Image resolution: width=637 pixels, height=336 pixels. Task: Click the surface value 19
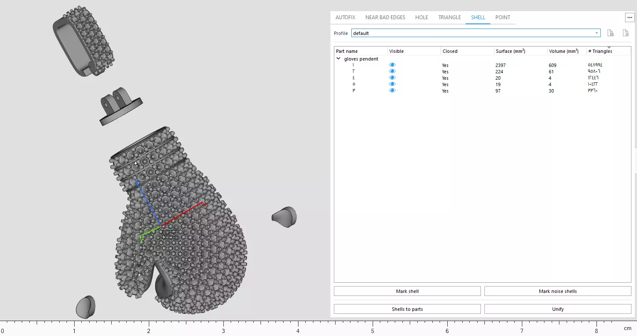[x=498, y=84]
